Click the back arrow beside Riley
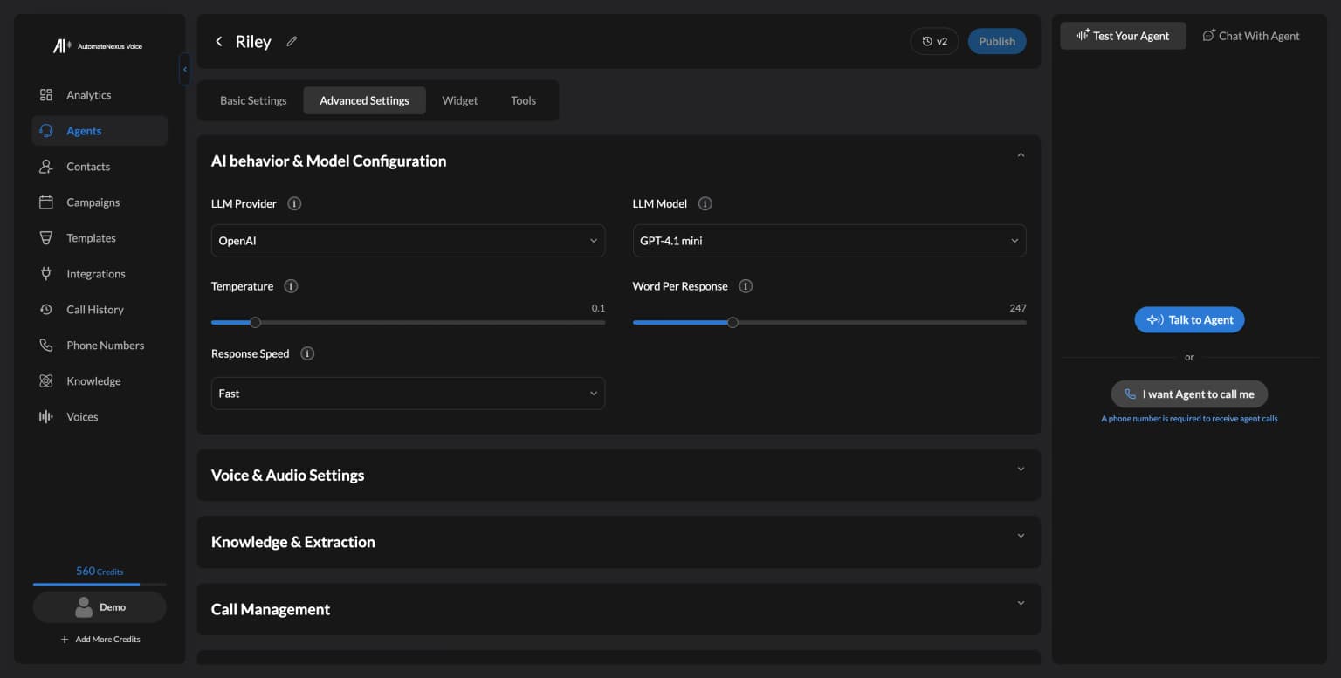The width and height of the screenshot is (1341, 678). coord(218,41)
